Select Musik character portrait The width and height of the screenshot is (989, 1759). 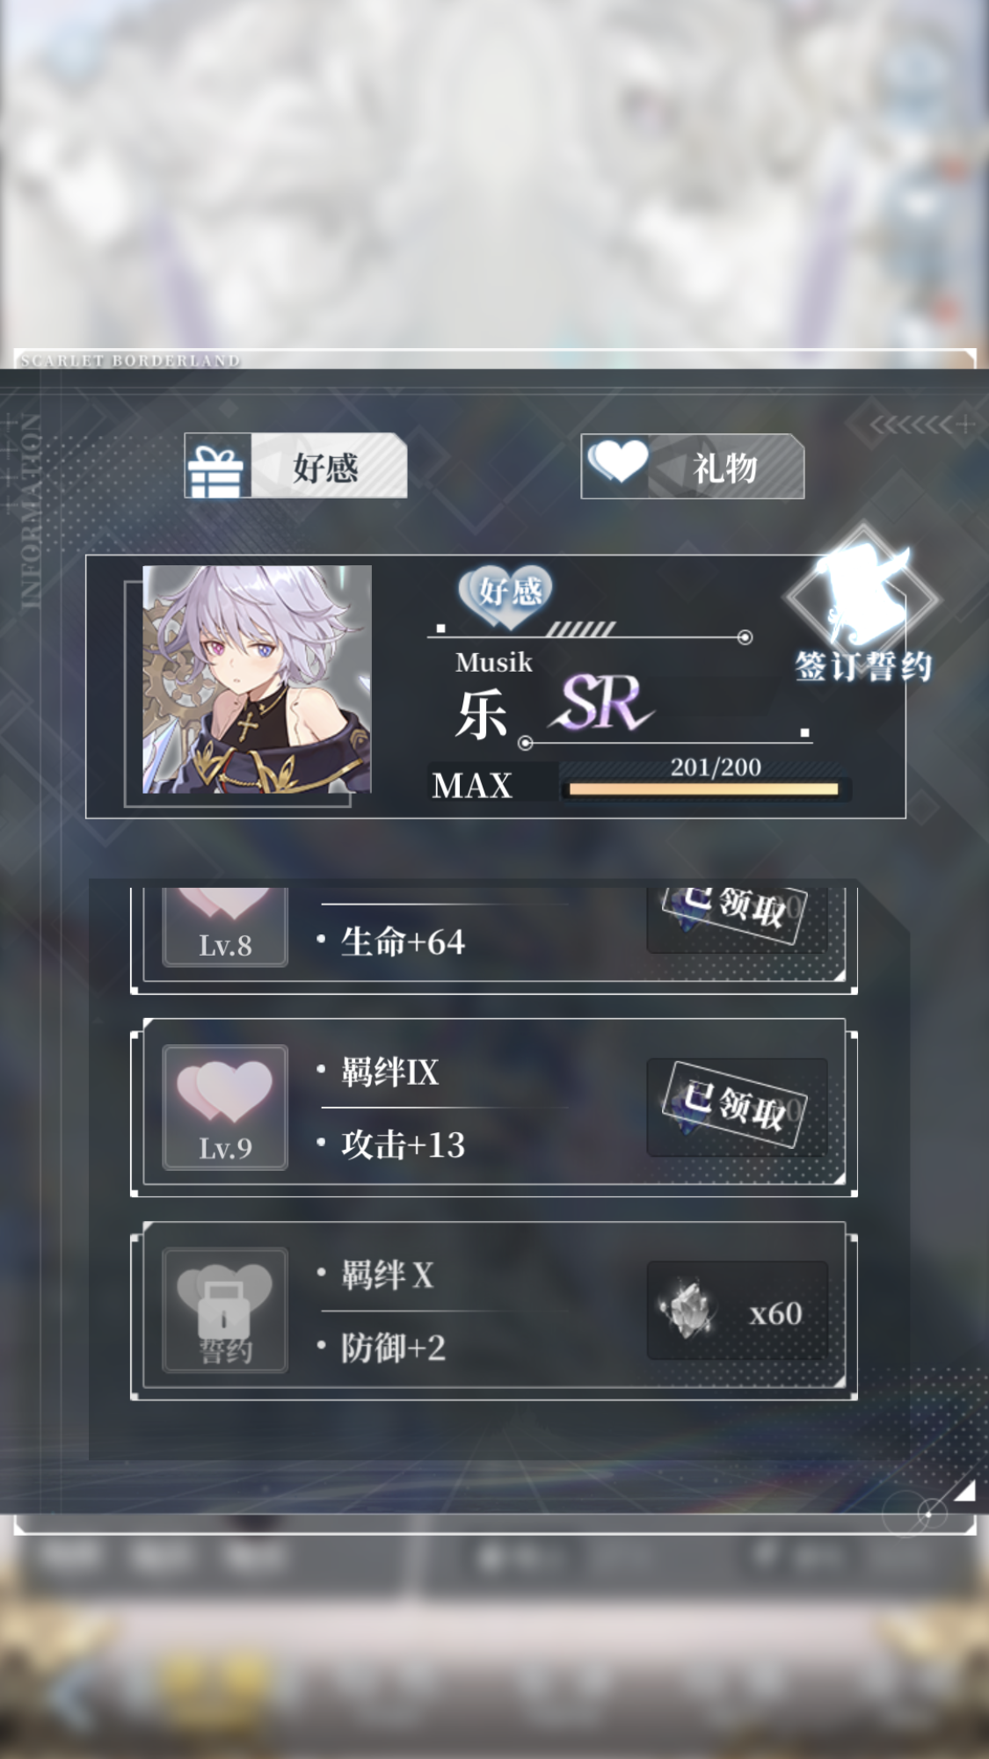click(257, 680)
